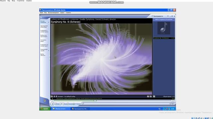The width and height of the screenshot is (213, 119).
Task: Click the round back button above sidebar
Action: click(41, 17)
